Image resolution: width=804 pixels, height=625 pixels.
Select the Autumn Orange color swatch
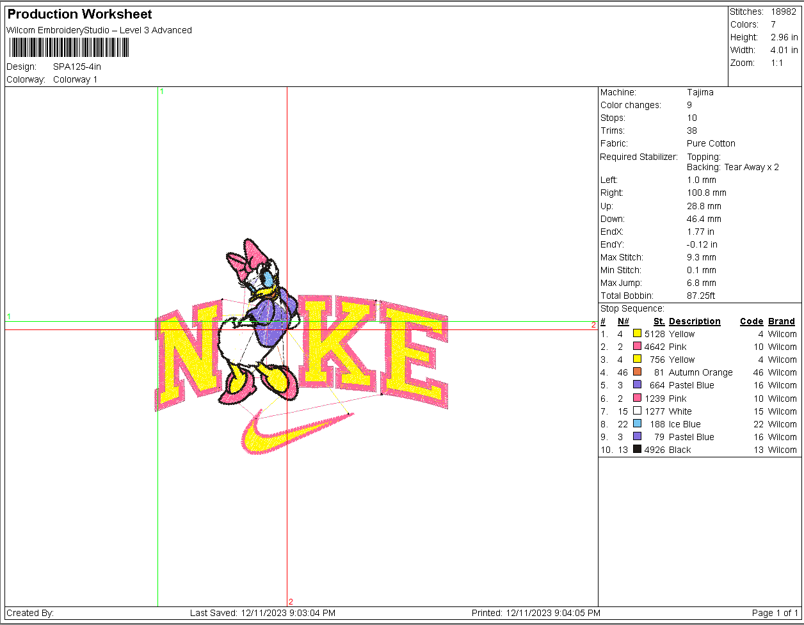(x=637, y=372)
